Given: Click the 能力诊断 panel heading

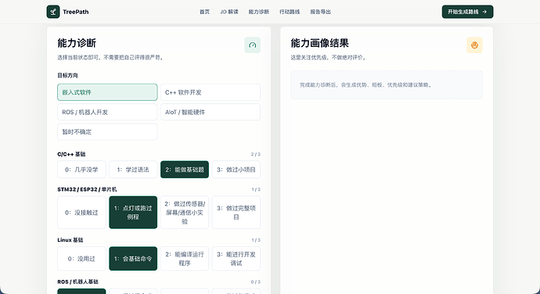Looking at the screenshot, I should (77, 43).
